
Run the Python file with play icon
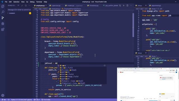[x=124, y=6]
